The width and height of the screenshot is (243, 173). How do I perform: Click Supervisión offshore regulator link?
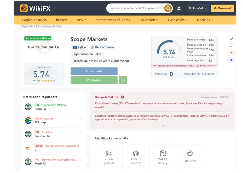click(54, 105)
